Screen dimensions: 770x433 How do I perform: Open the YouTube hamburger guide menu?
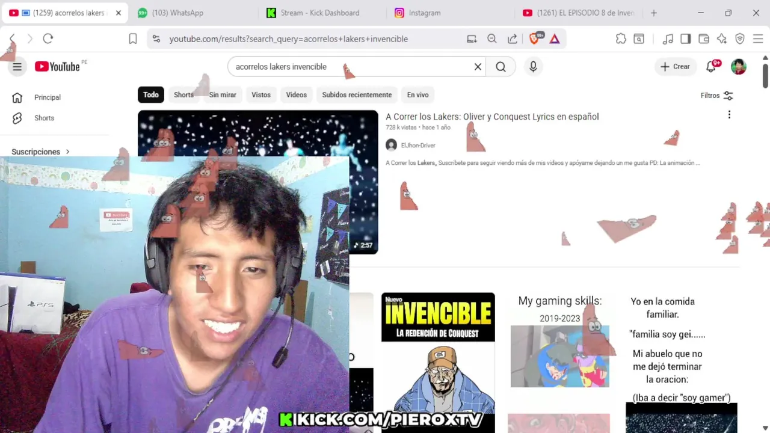pyautogui.click(x=17, y=67)
